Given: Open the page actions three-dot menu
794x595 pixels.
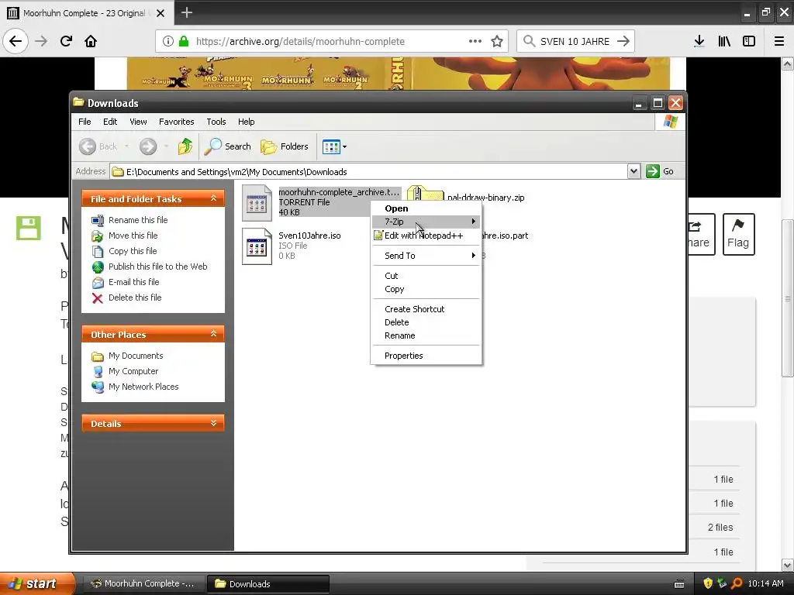Looking at the screenshot, I should [475, 41].
